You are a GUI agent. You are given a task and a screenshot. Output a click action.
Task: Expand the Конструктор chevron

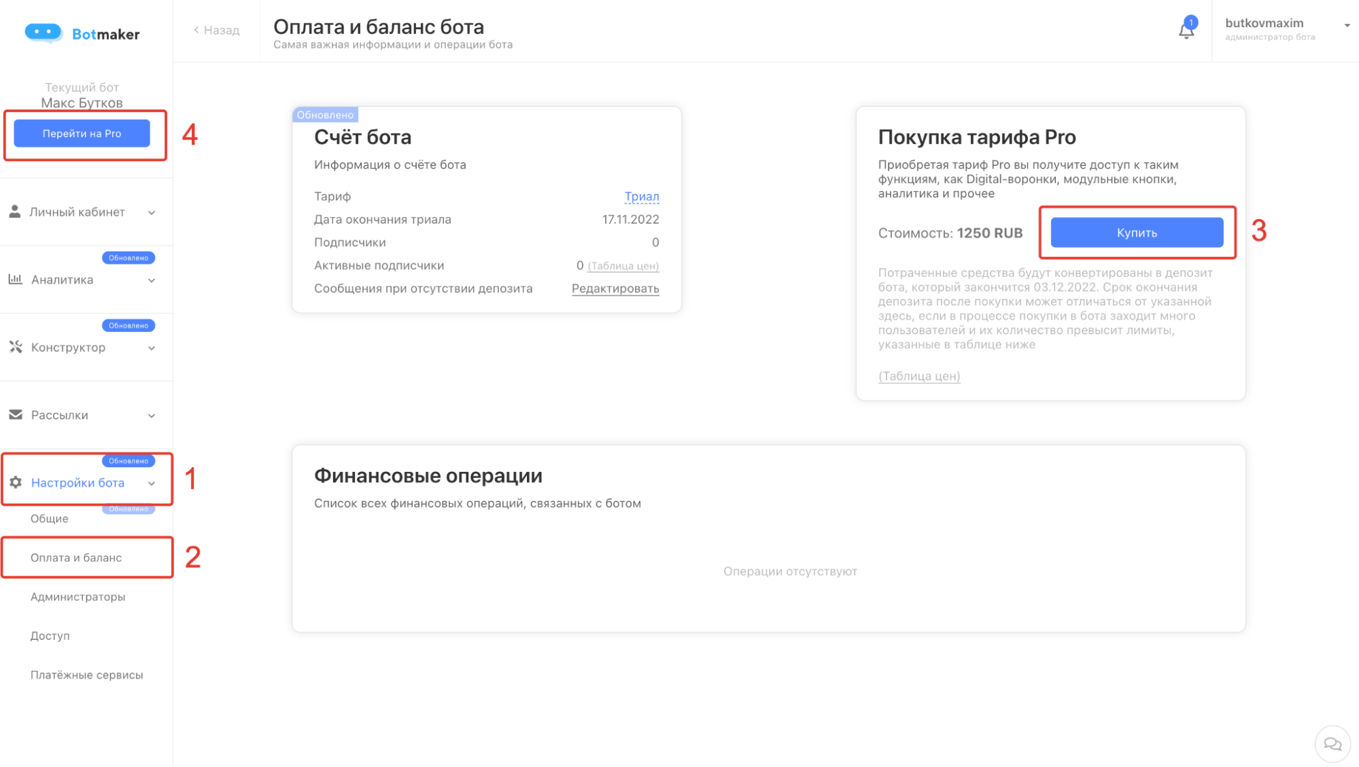pos(152,348)
